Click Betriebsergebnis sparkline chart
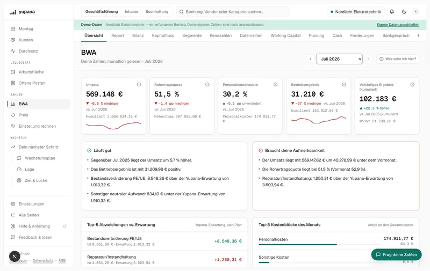This screenshot has height=271, width=430. point(318,120)
